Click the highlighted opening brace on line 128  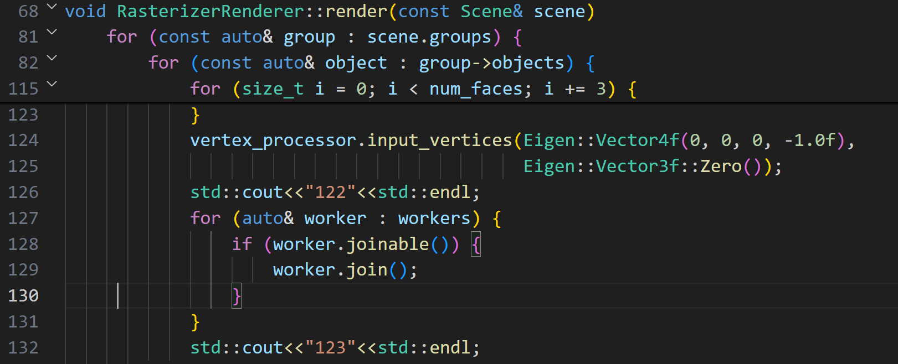(476, 244)
